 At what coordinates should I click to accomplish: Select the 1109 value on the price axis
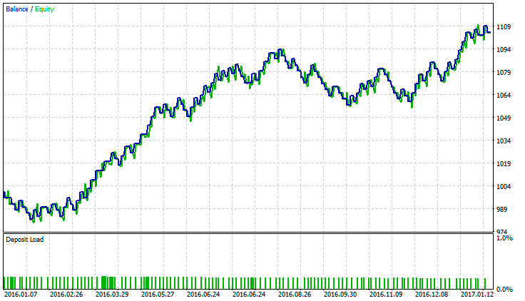(x=504, y=27)
